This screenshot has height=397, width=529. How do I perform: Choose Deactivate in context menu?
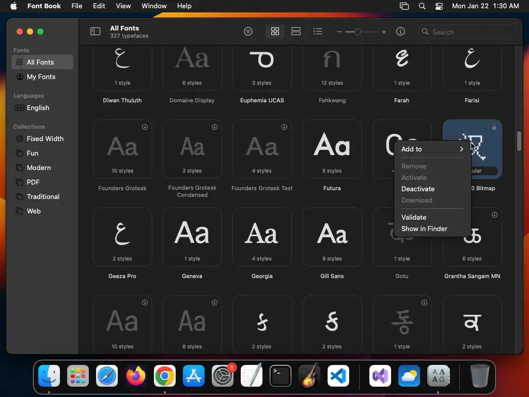tap(432, 189)
